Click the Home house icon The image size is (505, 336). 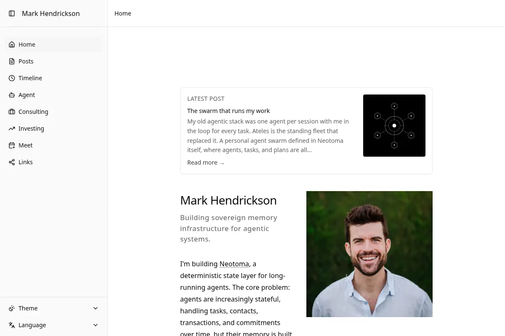(x=12, y=45)
